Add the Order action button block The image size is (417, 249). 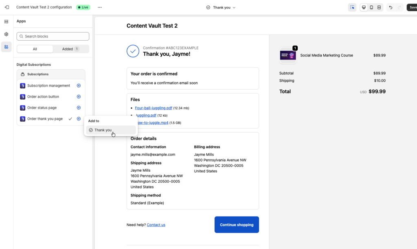click(79, 97)
